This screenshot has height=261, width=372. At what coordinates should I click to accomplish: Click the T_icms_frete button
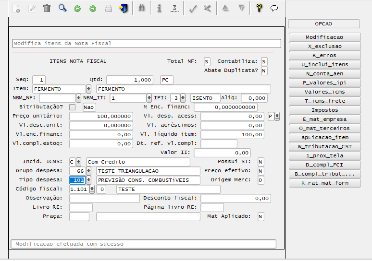coord(324,101)
